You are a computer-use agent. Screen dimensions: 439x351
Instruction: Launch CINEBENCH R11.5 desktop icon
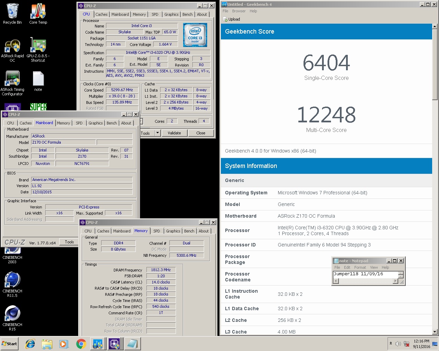(12, 284)
